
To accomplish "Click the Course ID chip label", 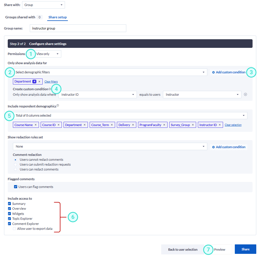I will [49, 125].
